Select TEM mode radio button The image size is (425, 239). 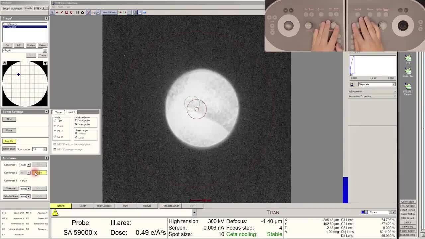(55, 121)
